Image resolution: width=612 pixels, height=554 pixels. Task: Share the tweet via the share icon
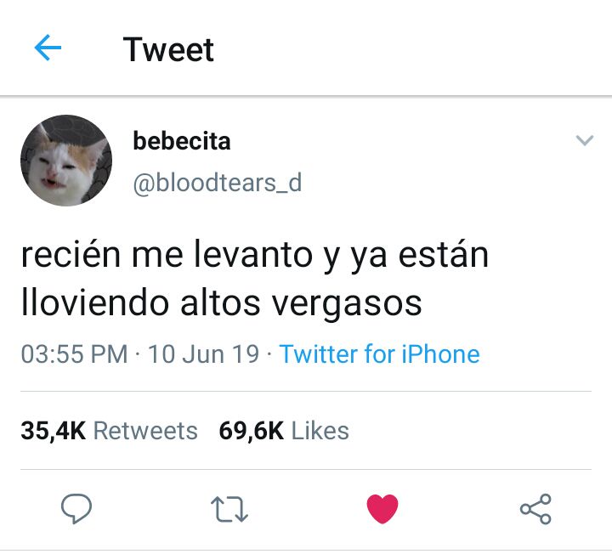(535, 509)
